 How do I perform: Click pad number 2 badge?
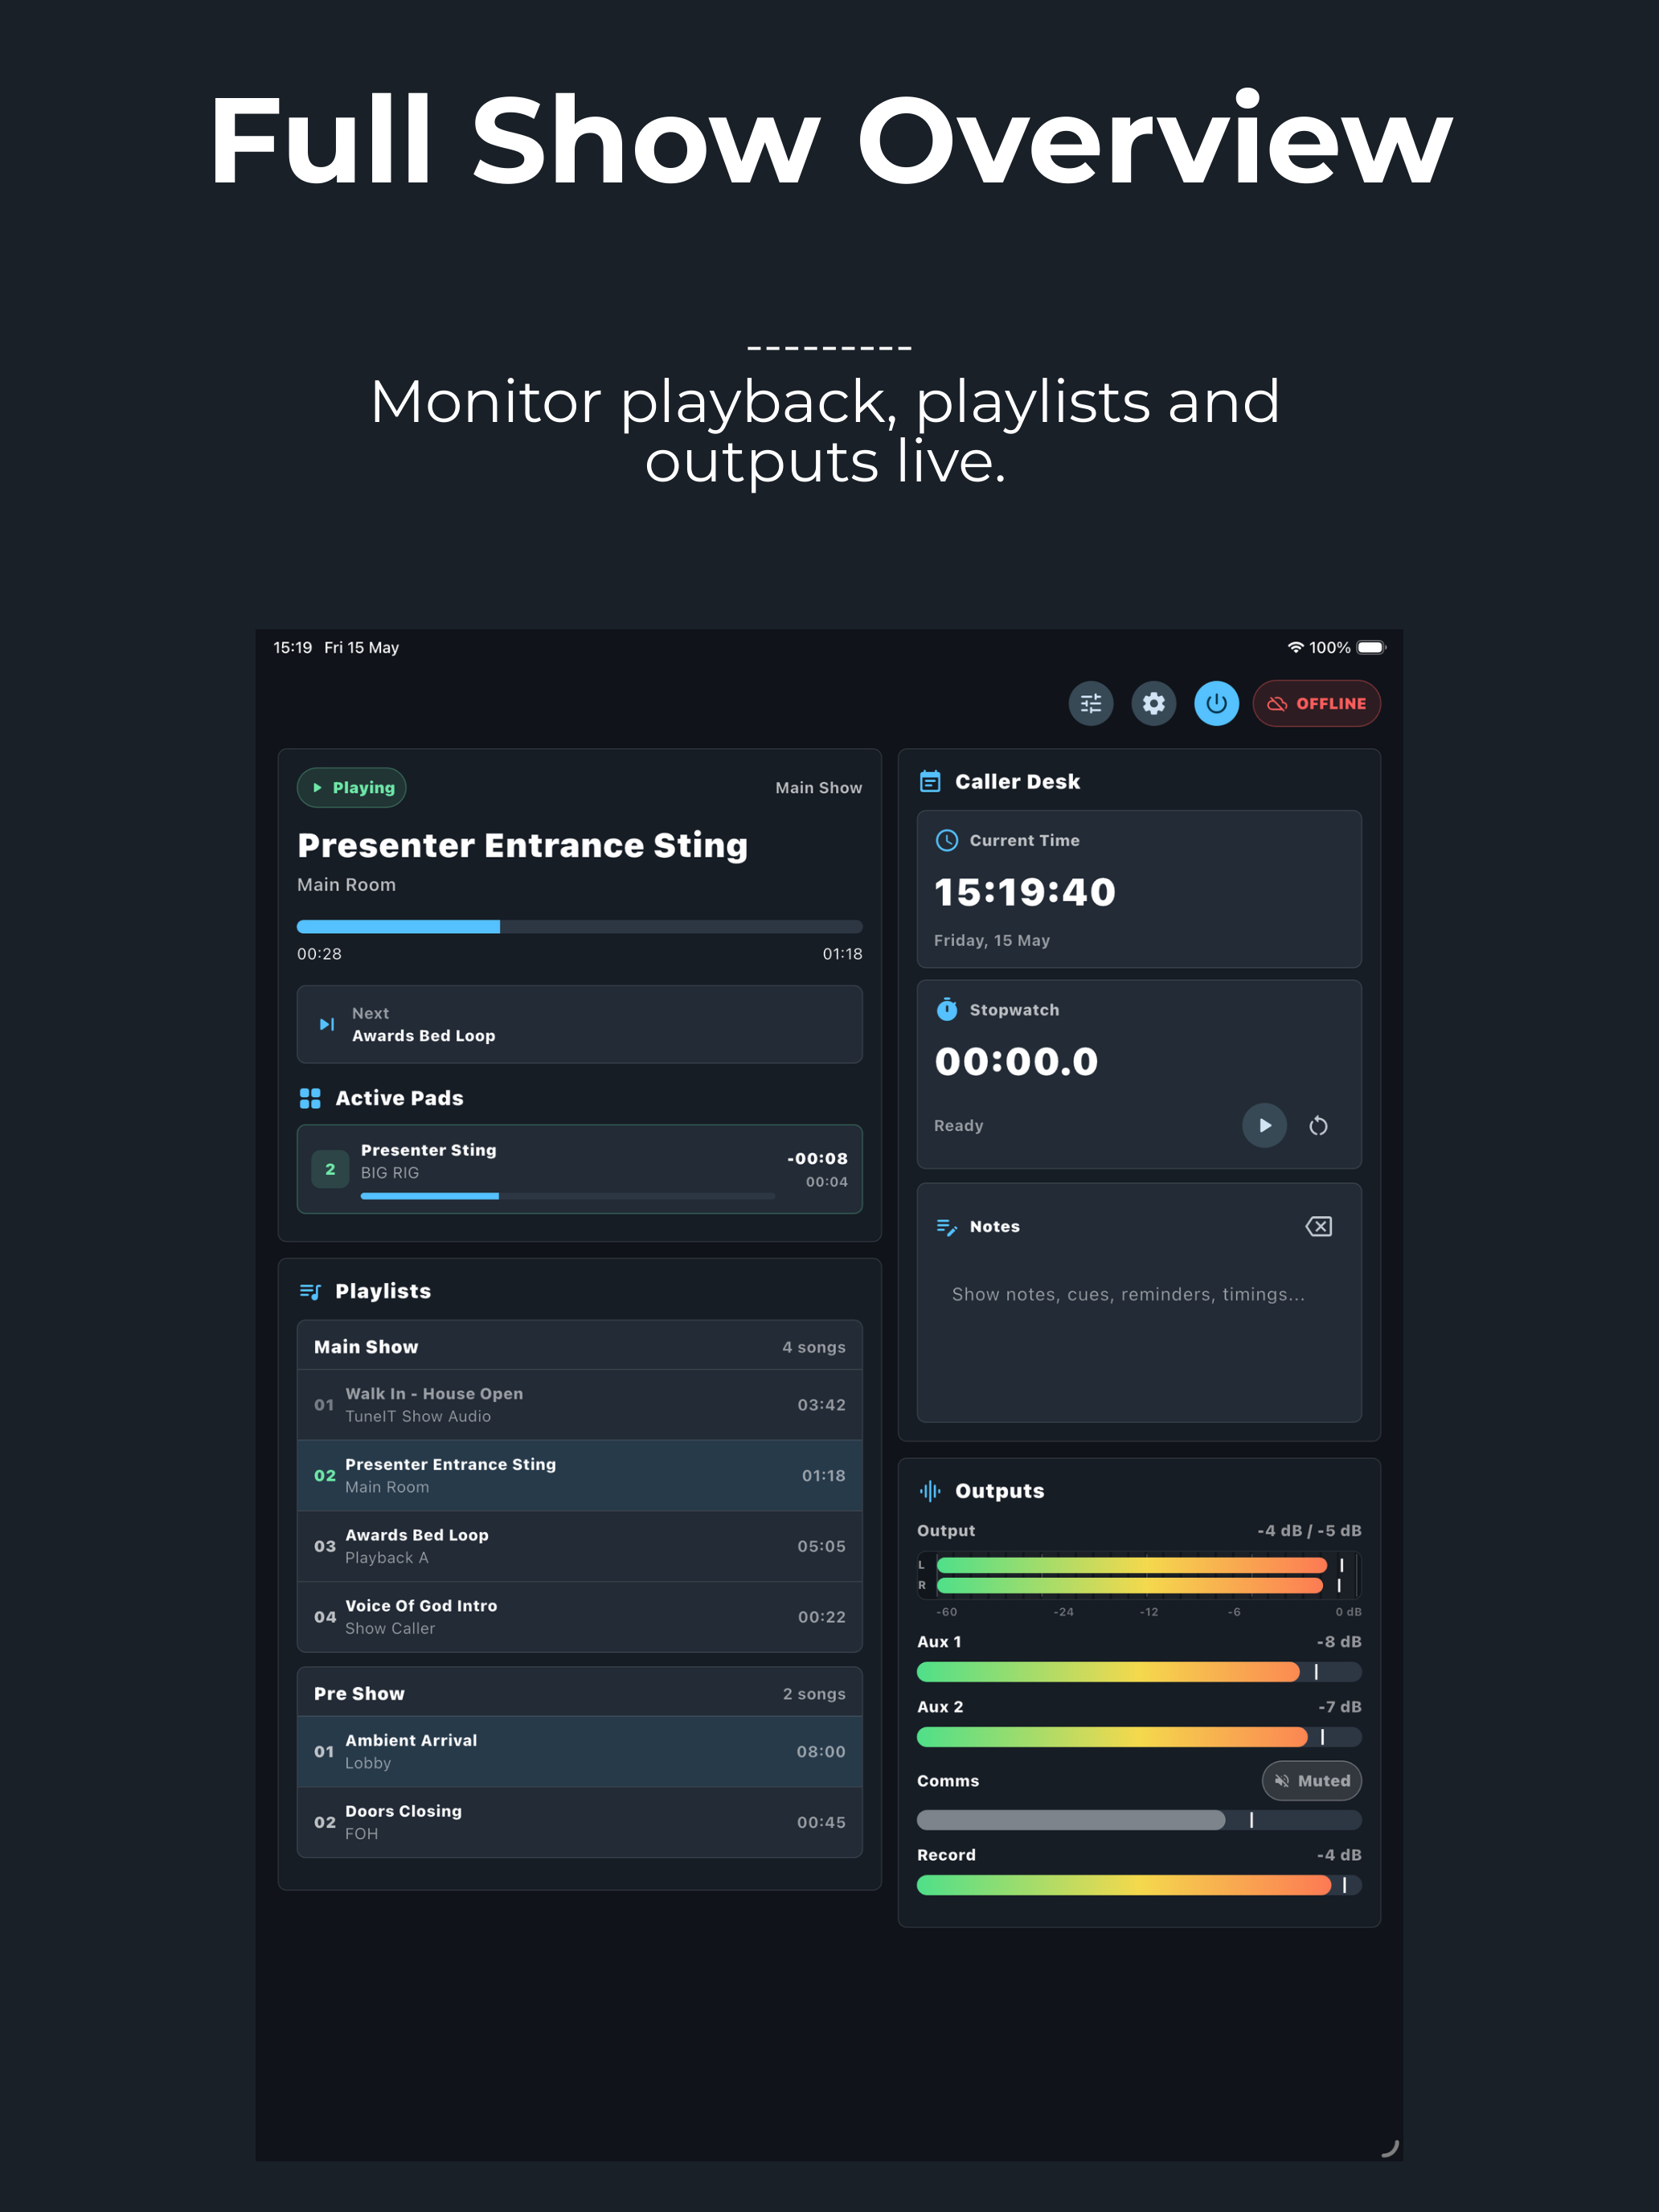pos(330,1169)
